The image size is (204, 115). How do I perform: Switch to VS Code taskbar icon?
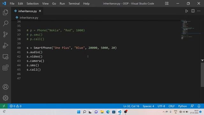[120, 112]
